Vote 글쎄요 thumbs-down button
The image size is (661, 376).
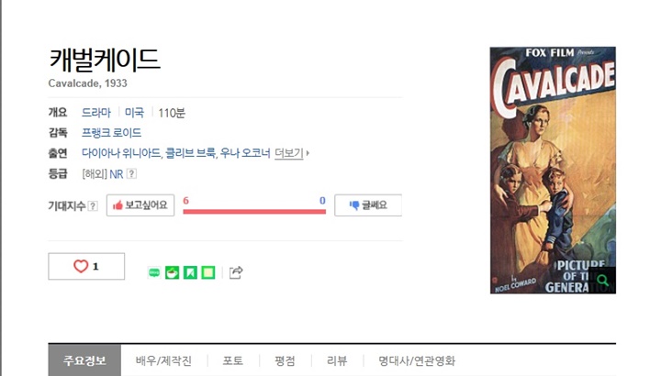click(368, 205)
